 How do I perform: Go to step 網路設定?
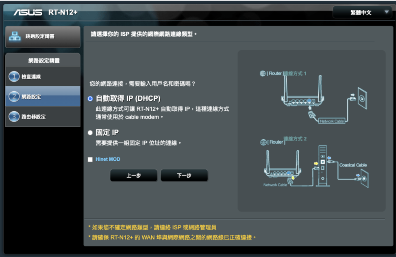43,96
